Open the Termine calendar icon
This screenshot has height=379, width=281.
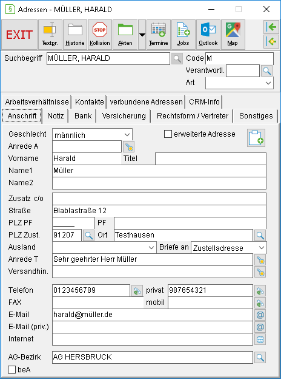click(x=158, y=35)
